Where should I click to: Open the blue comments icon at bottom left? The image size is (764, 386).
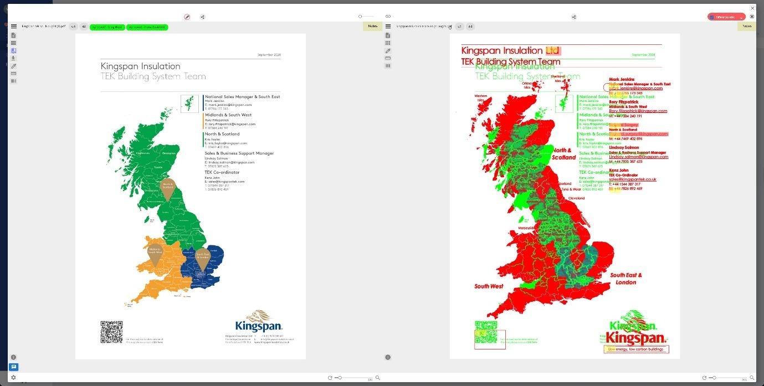point(14,367)
